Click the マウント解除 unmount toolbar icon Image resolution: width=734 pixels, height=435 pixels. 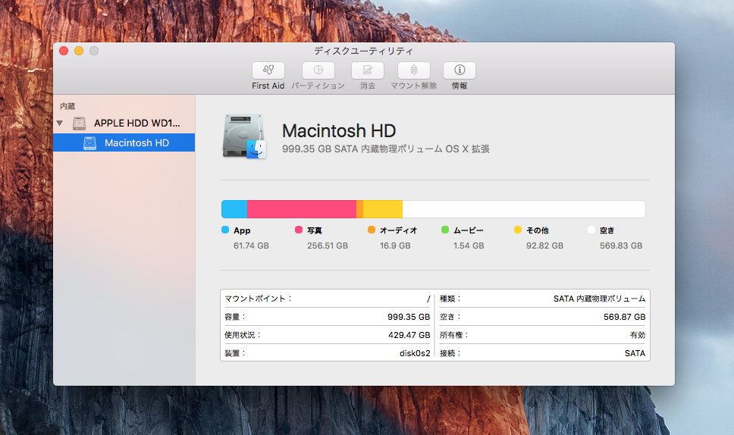tap(414, 70)
